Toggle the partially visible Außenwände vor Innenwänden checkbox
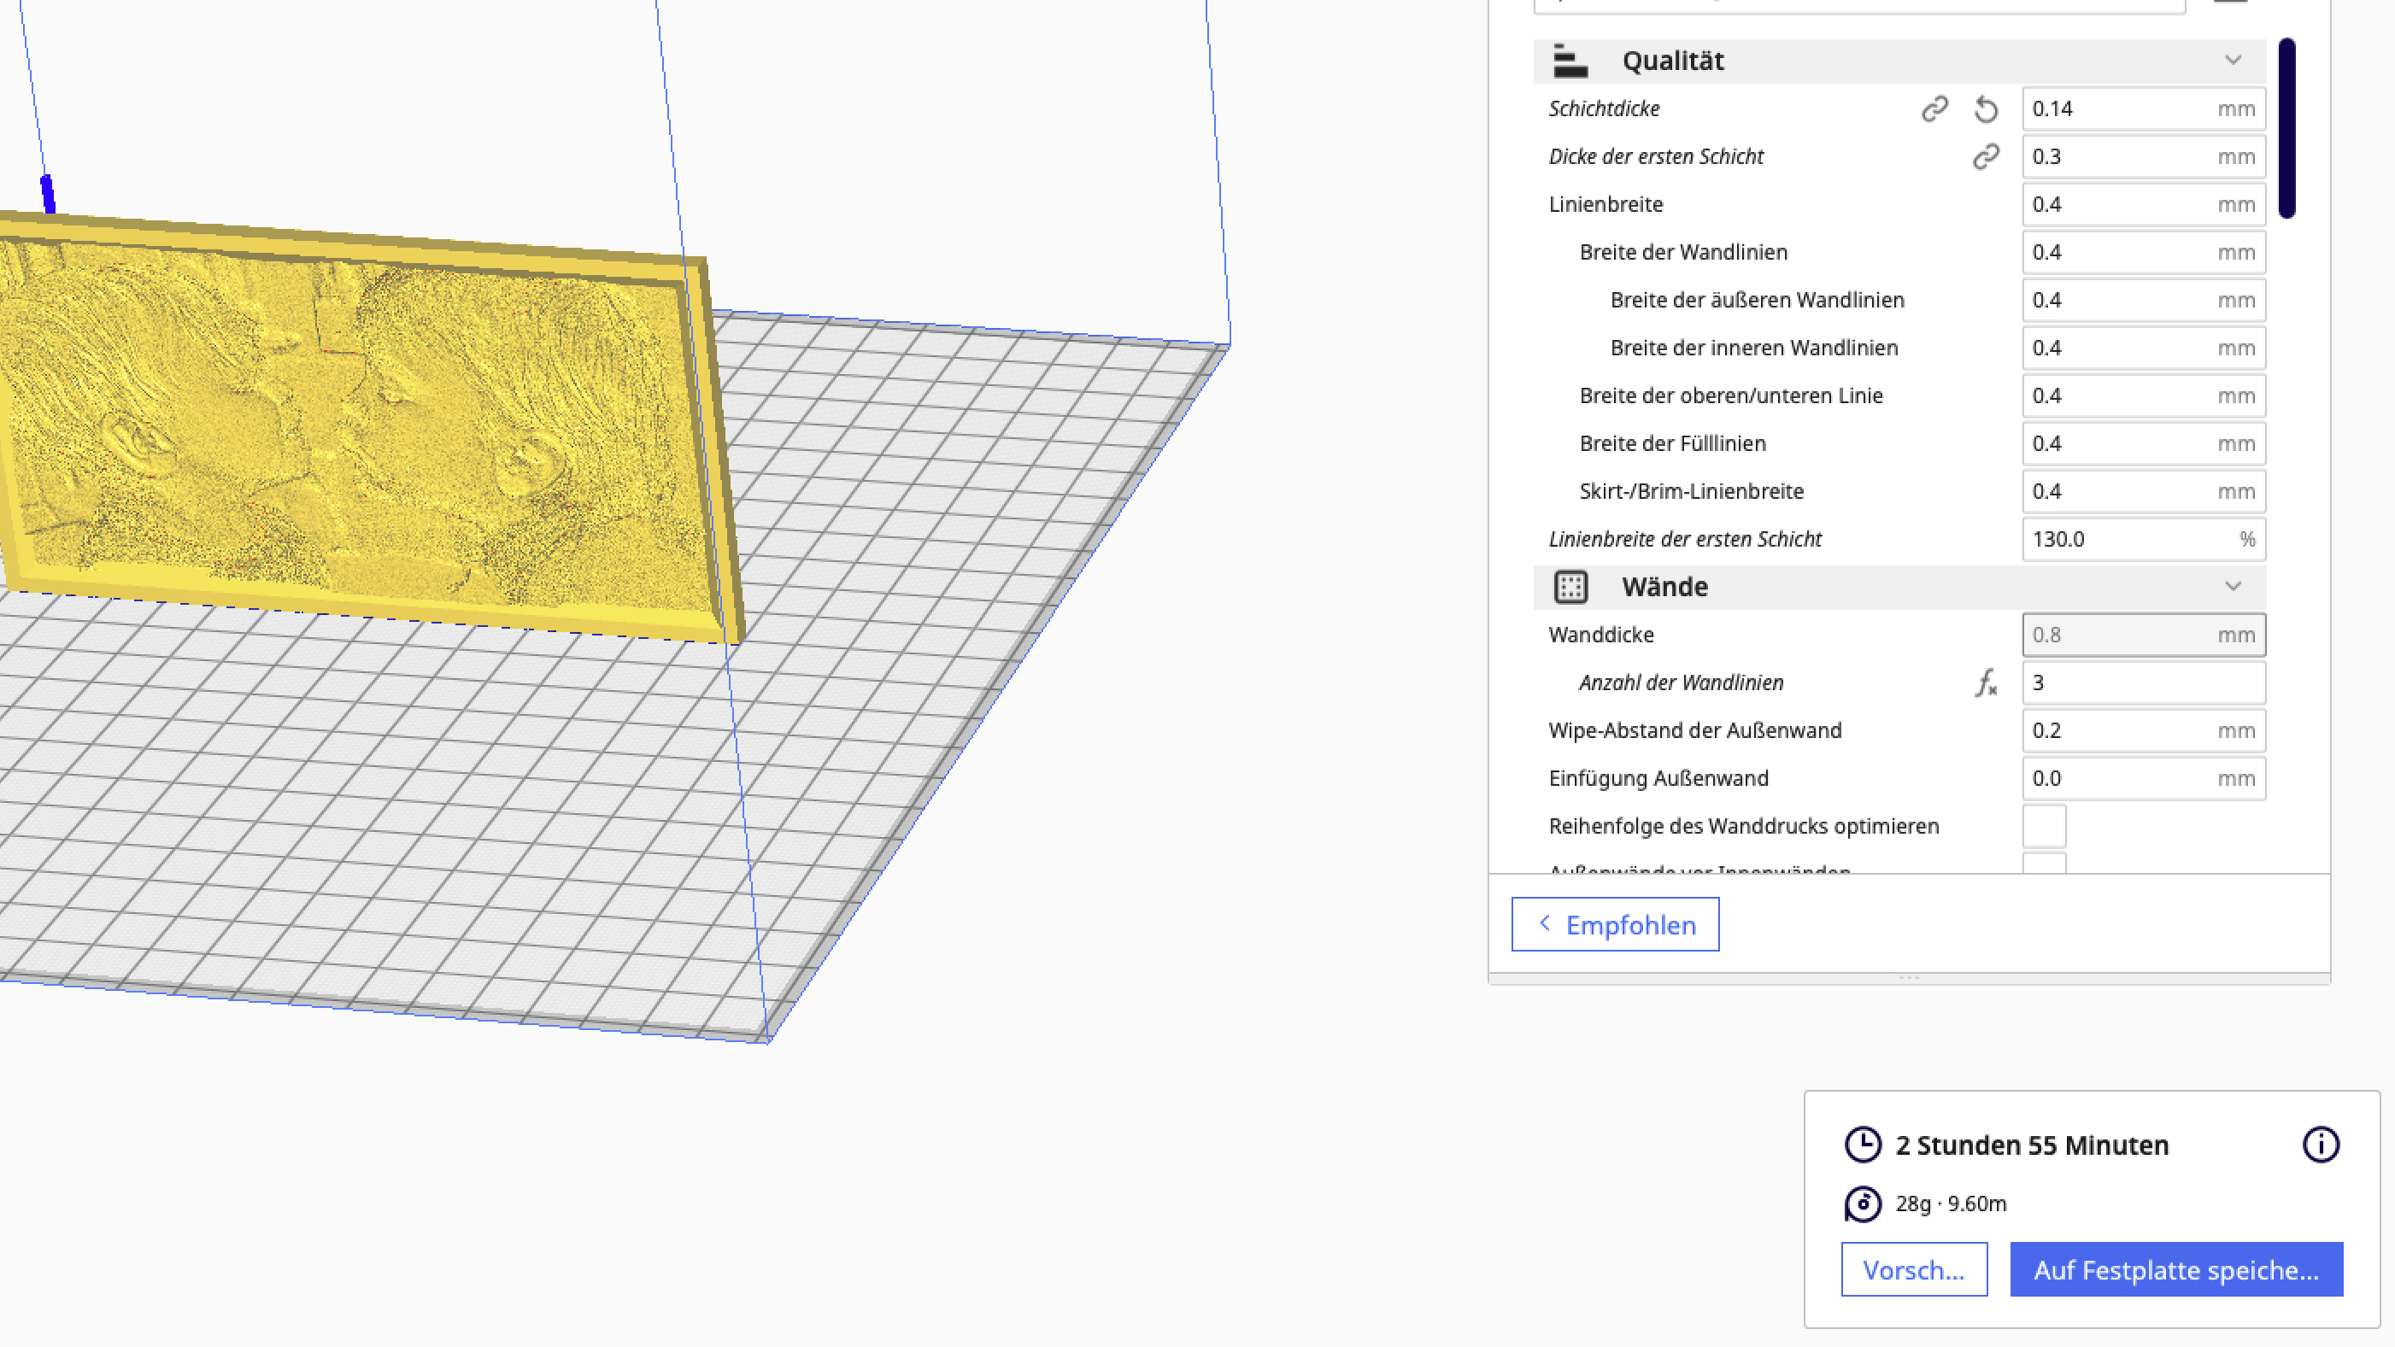 tap(2044, 864)
